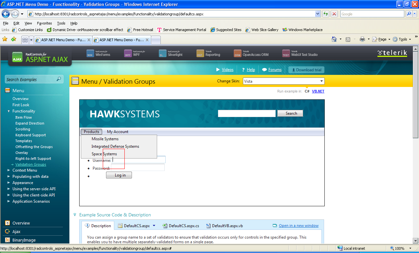The image size is (419, 253).
Task: Open the Free Hotmail favorites link
Action: pyautogui.click(x=140, y=30)
